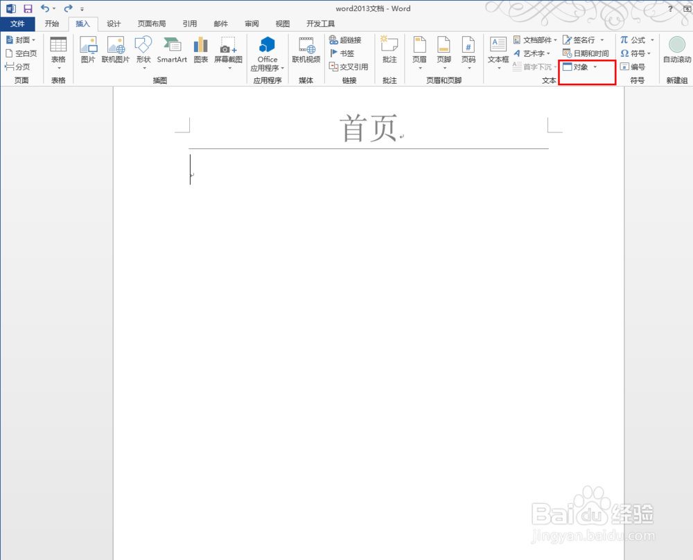This screenshot has height=560, width=693.
Task: Open the Customize Quick Access Toolbar dropdown
Action: (82, 9)
